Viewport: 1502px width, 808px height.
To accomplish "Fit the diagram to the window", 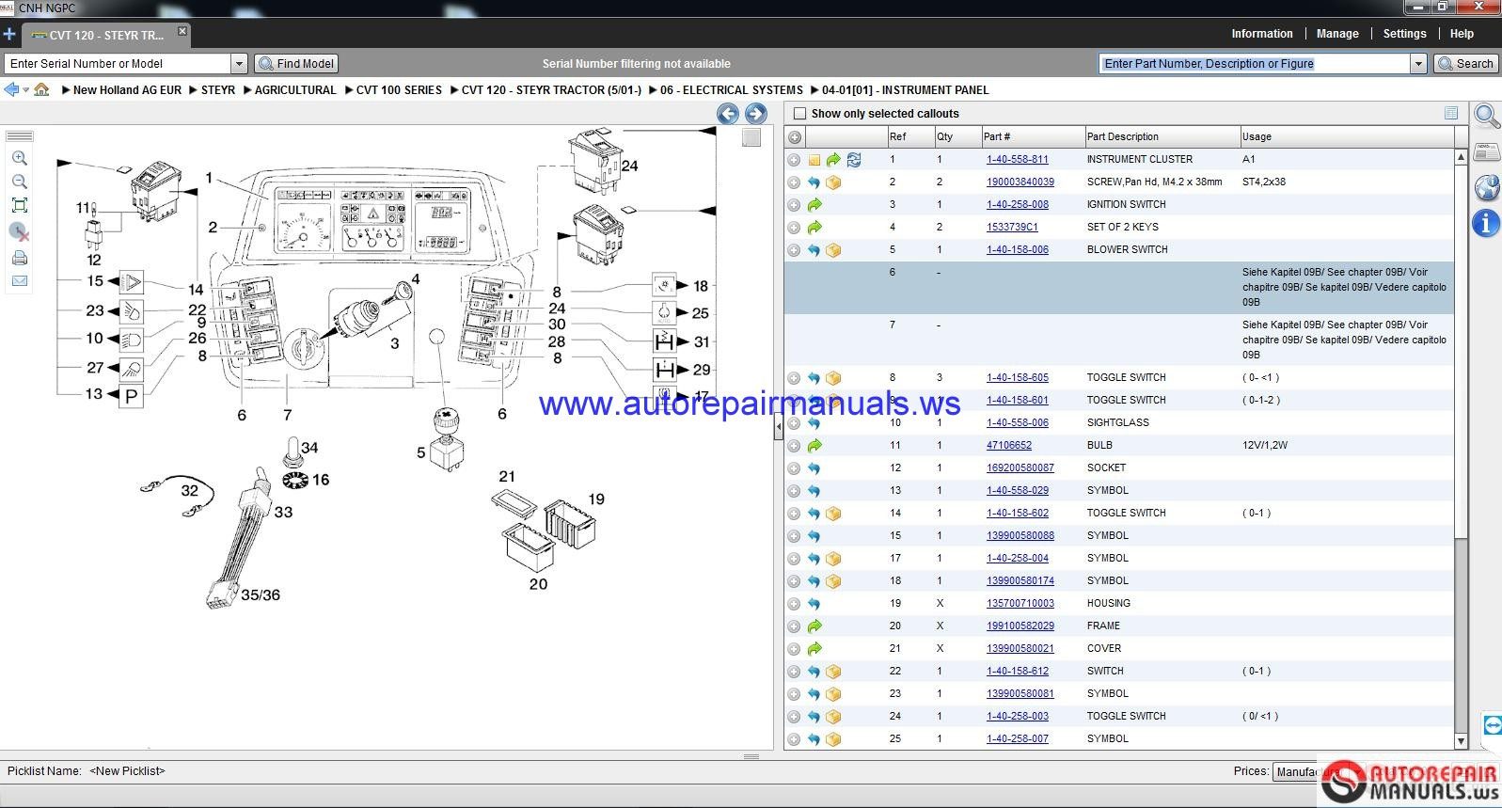I will [x=19, y=205].
